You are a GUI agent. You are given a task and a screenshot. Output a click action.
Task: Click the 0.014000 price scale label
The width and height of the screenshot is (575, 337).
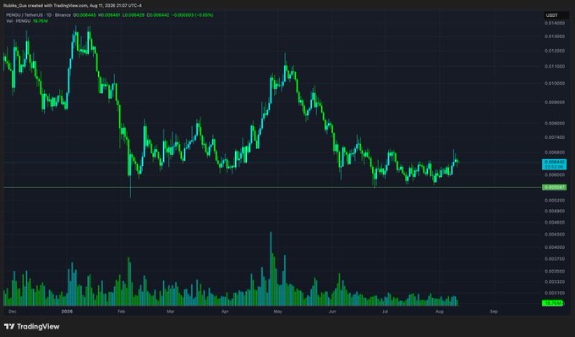point(555,23)
